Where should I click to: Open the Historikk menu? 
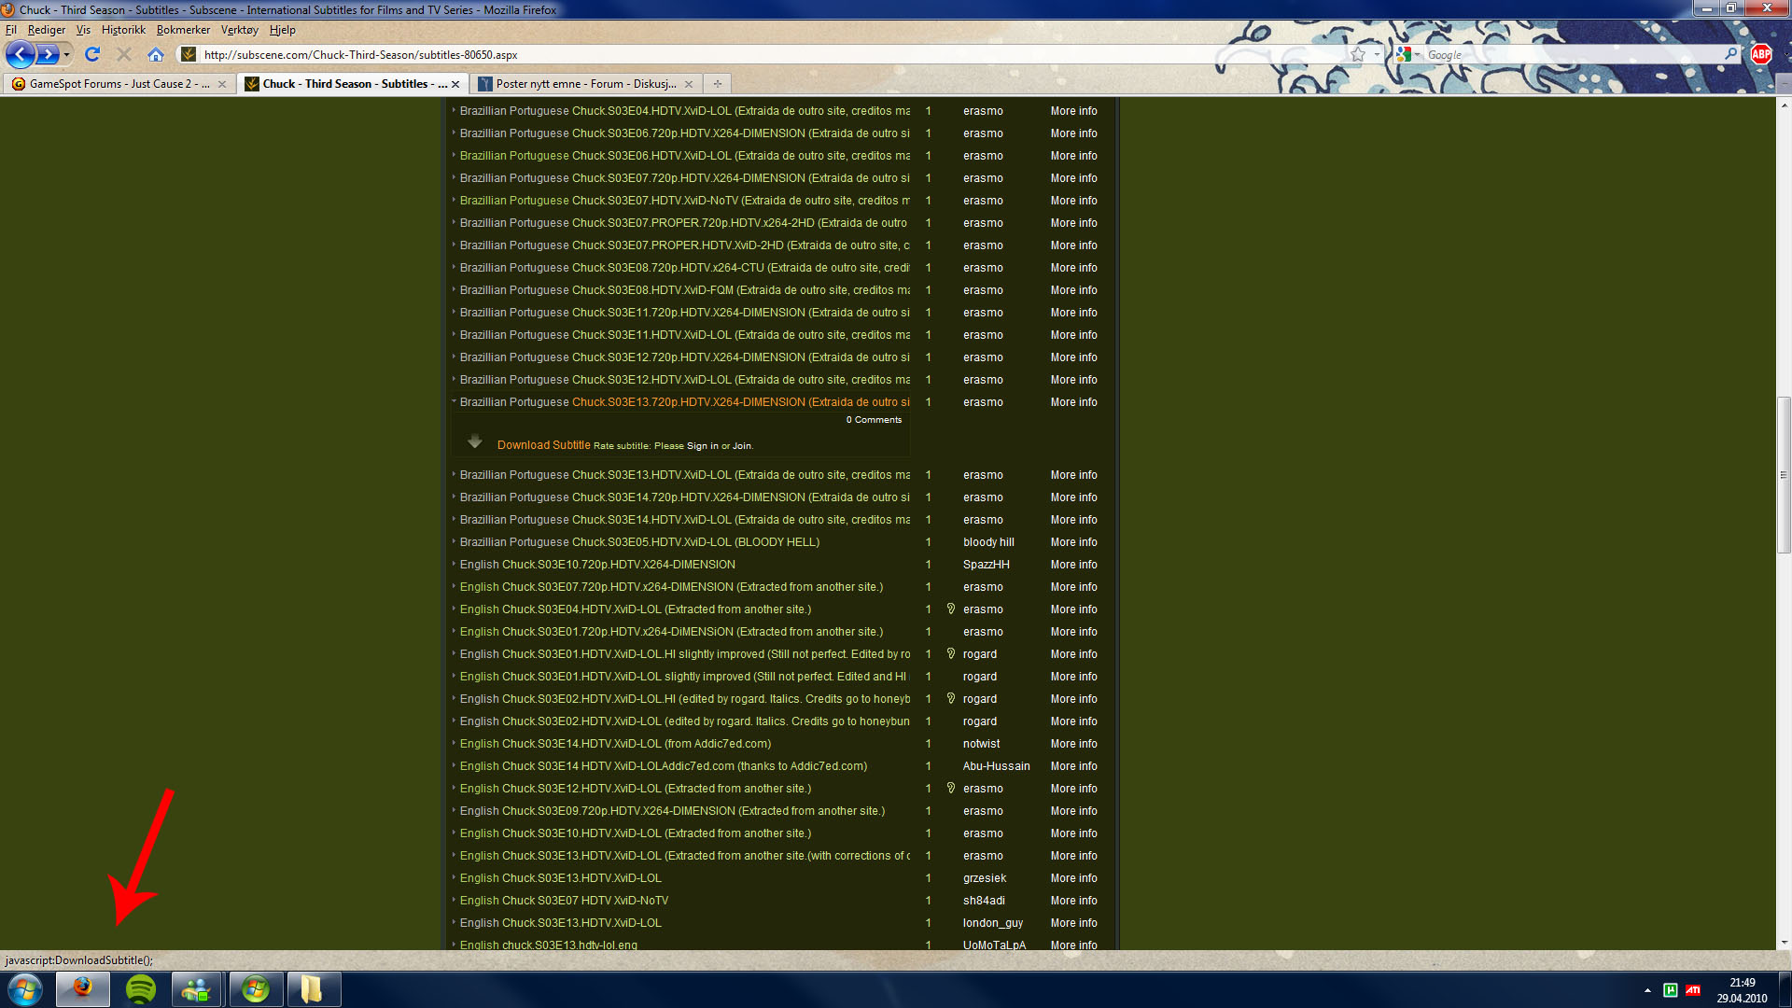(123, 30)
